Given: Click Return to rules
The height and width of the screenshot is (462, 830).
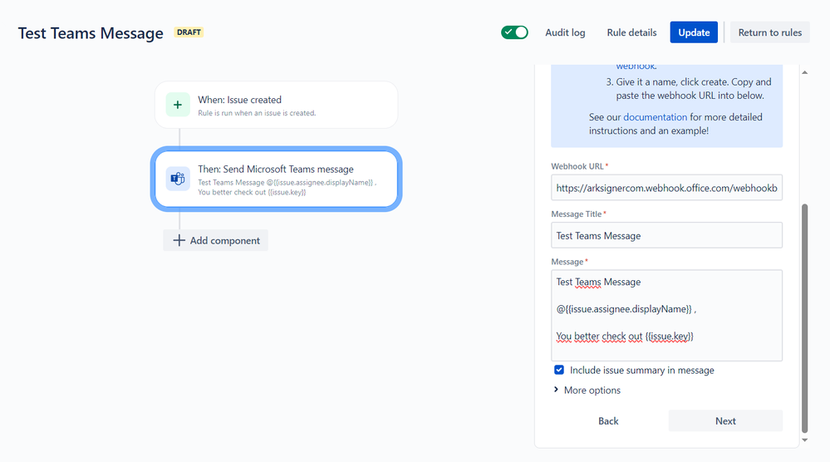Looking at the screenshot, I should click(770, 32).
